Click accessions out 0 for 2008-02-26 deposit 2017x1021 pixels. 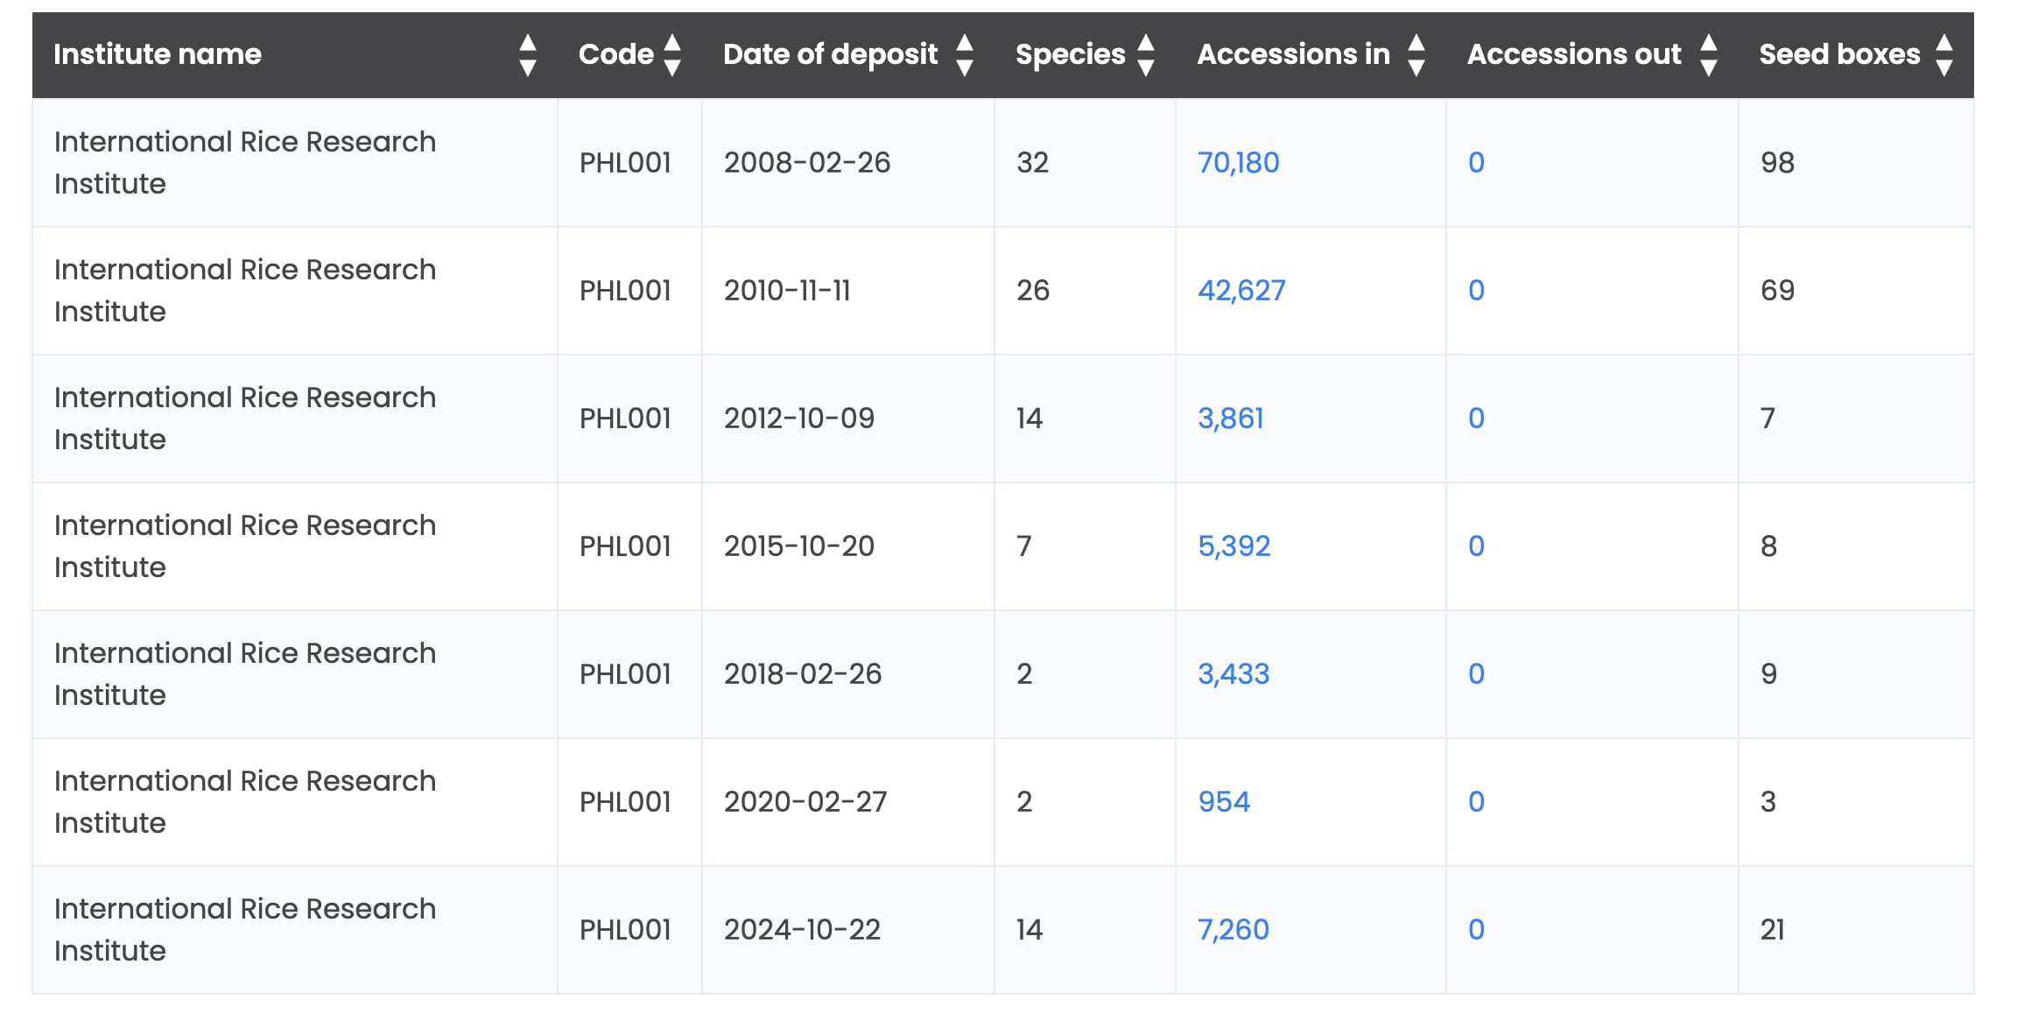1476,163
